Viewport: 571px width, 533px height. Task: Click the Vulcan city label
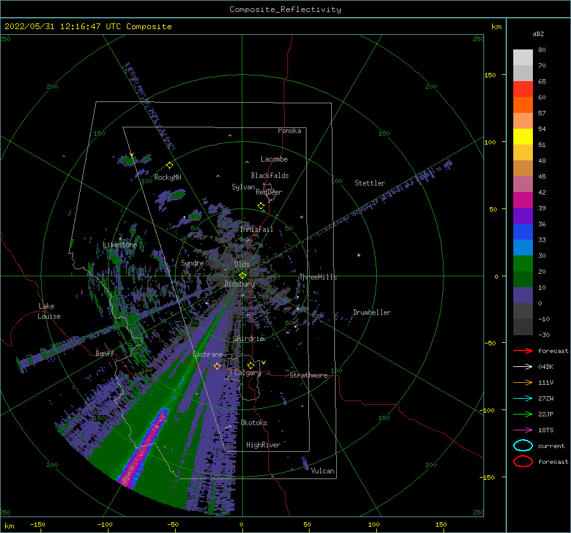(322, 471)
